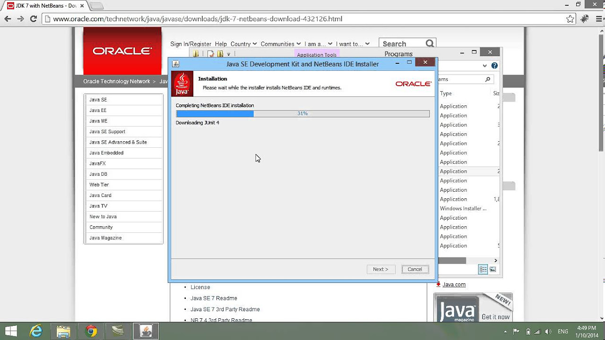Click the Sign In/Register link

tap(190, 44)
